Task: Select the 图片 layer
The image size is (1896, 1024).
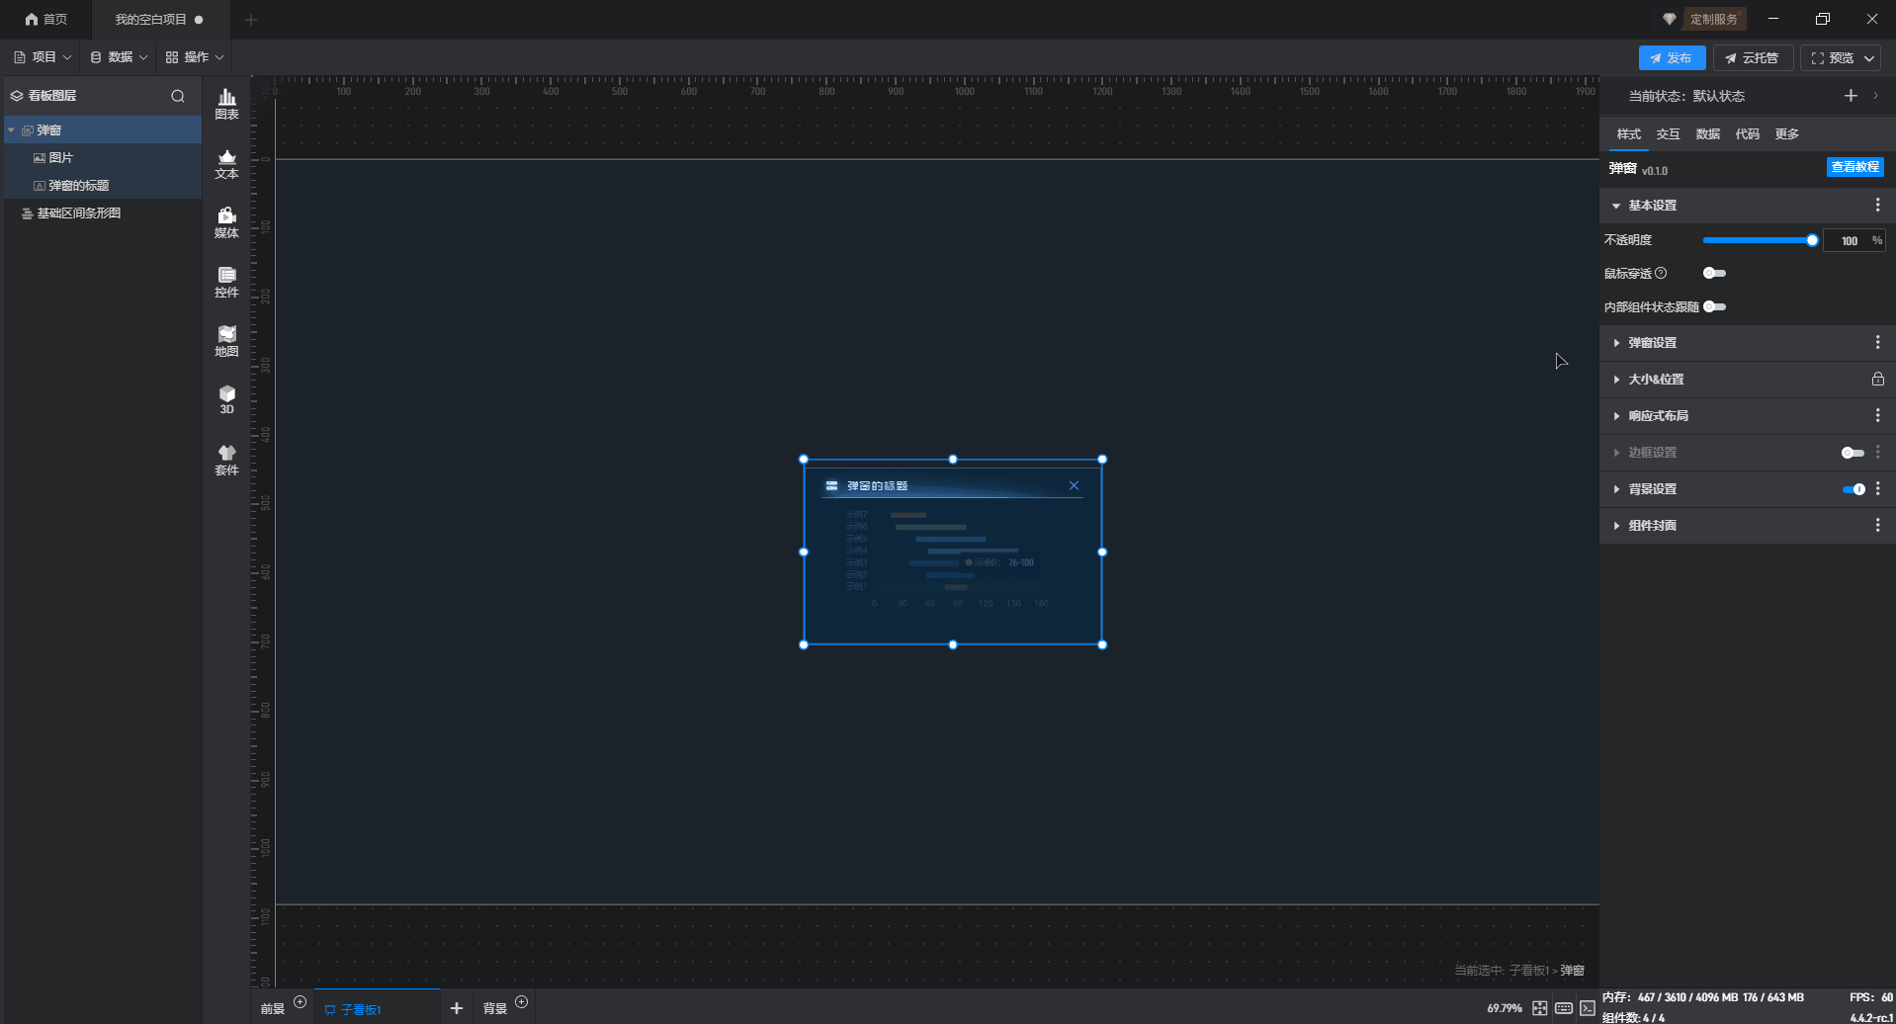Action: (x=103, y=158)
